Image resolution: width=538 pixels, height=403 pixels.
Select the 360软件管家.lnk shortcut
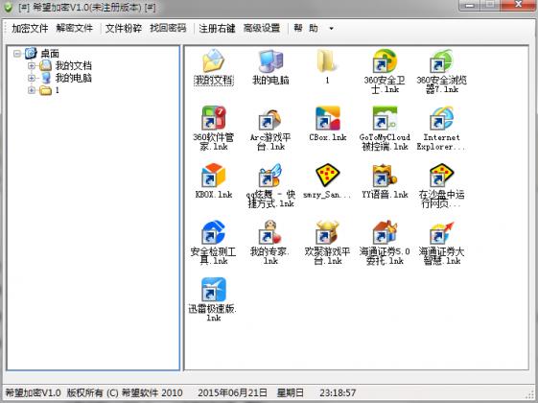[214, 118]
